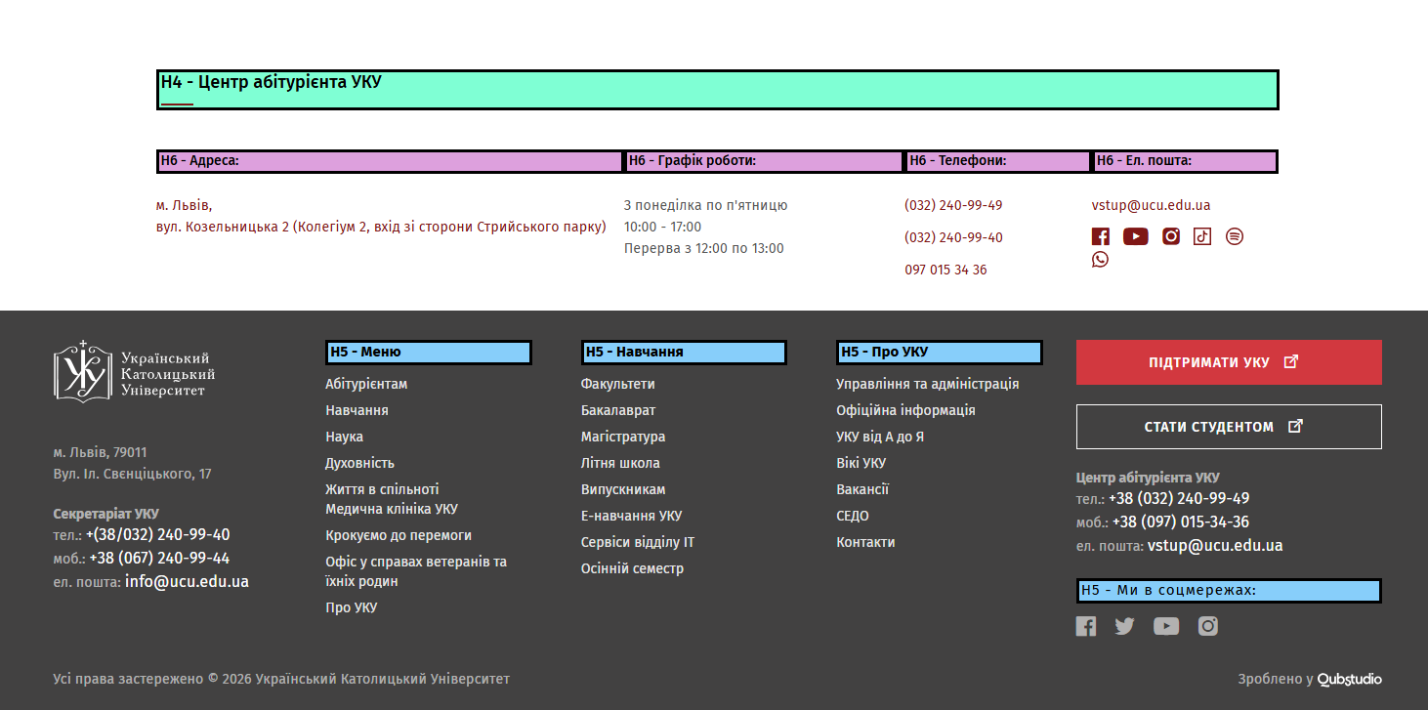Open Життя в спільноті link

382,489
